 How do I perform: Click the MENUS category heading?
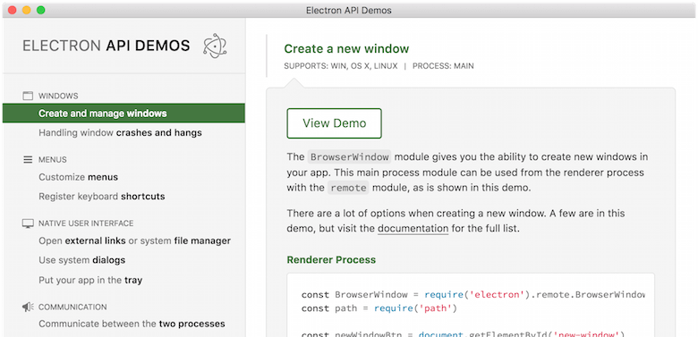point(53,160)
